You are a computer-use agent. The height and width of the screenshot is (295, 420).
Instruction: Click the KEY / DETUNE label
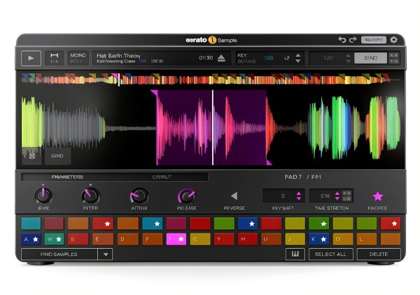(246, 58)
